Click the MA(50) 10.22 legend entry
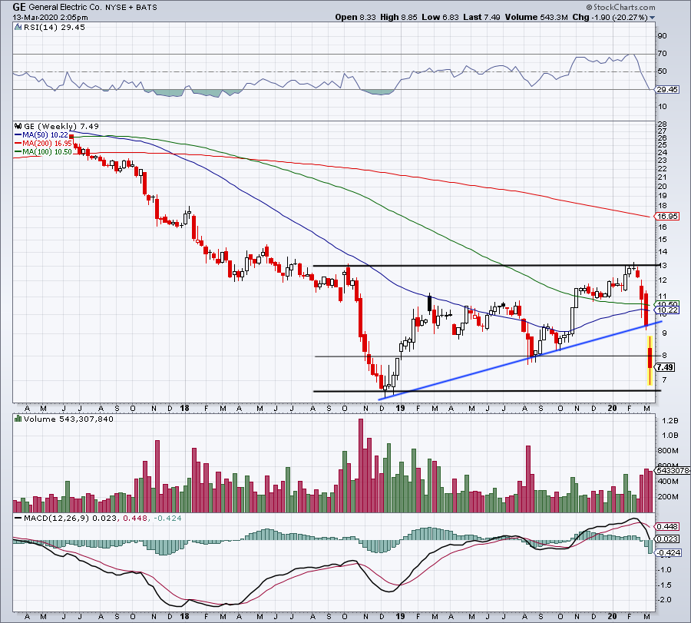Screen dimensions: 691x623 click(x=41, y=135)
